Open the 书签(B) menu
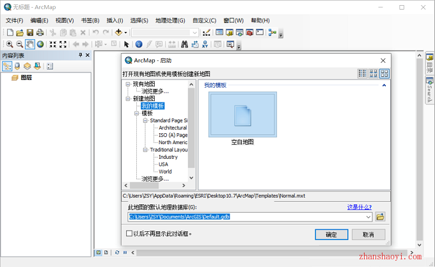Screen dimensions: 435x267 (90, 20)
